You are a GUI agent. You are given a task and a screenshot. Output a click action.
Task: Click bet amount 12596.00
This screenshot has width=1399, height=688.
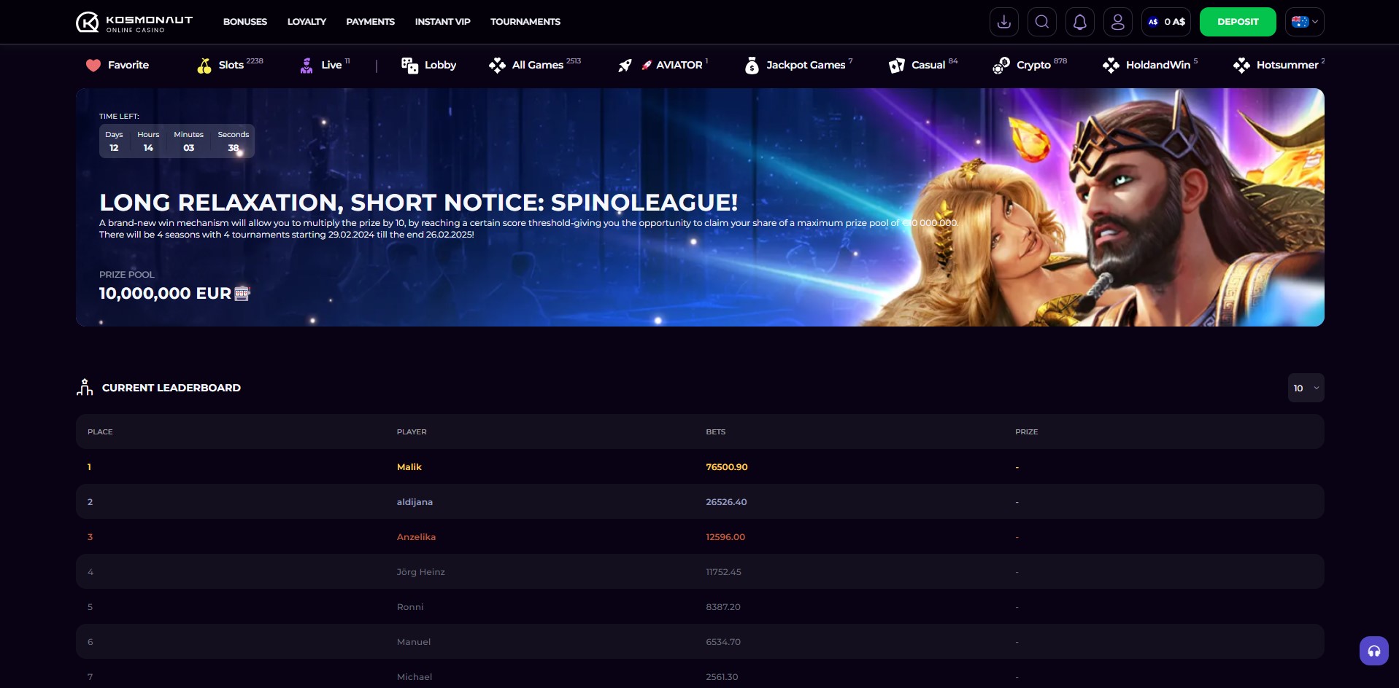725,536
